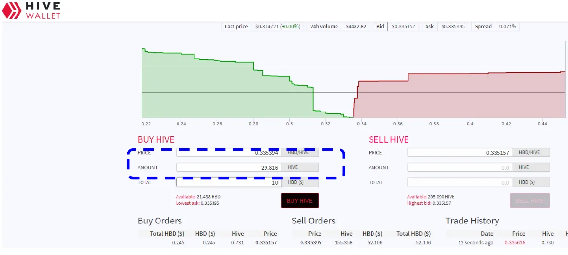Click the Trade History heading
Image resolution: width=568 pixels, height=255 pixels.
(x=472, y=221)
